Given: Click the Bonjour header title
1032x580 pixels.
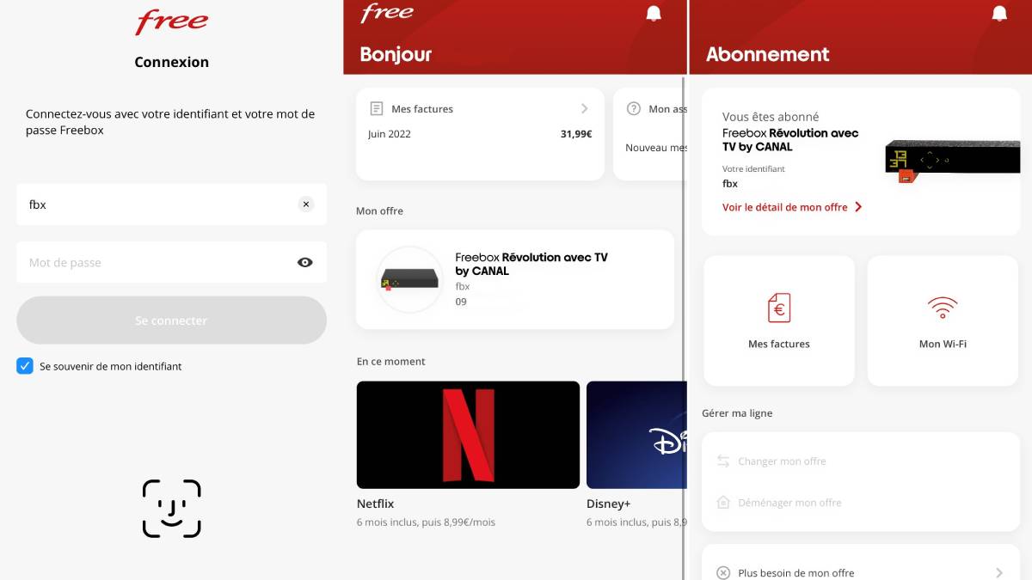Looking at the screenshot, I should click(x=396, y=54).
